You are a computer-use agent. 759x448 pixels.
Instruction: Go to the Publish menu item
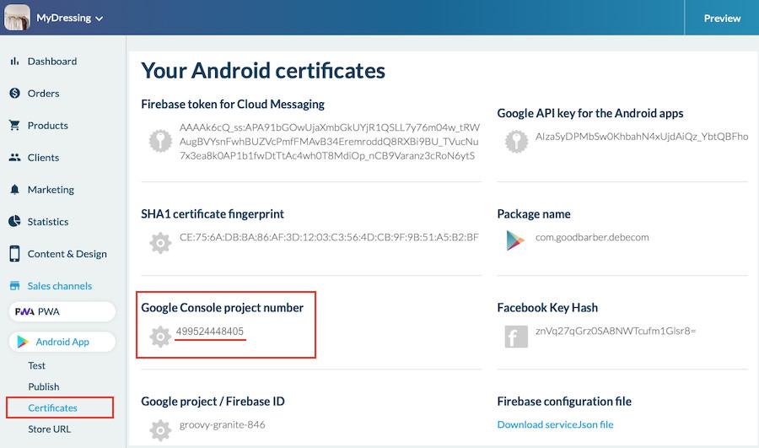click(x=44, y=387)
